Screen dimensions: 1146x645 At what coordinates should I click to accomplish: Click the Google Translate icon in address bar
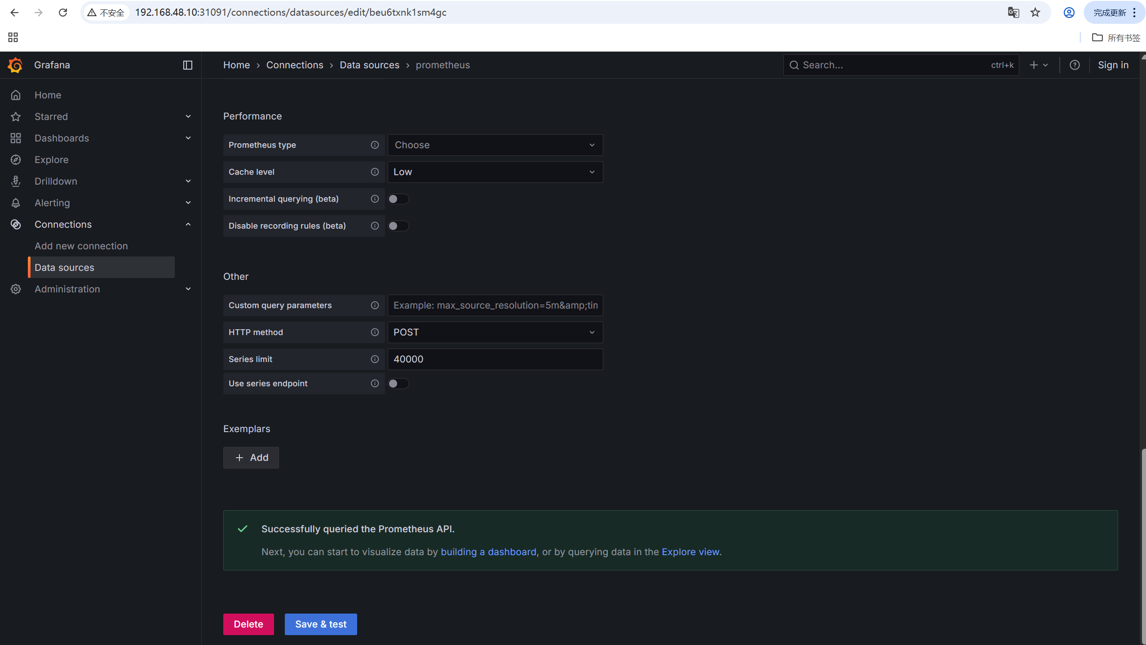click(x=1013, y=13)
